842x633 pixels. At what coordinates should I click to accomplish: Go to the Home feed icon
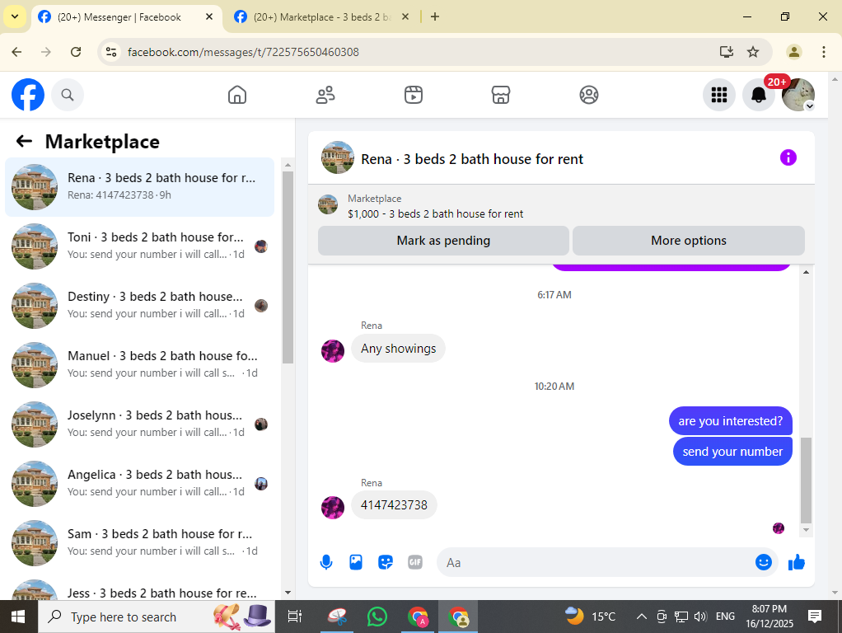[x=236, y=95]
